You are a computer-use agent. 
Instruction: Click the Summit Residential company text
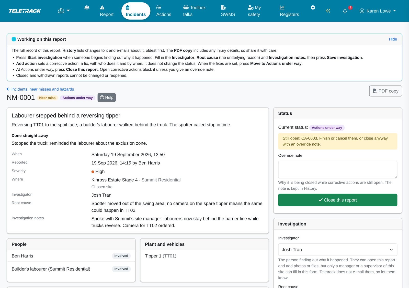coord(161,180)
